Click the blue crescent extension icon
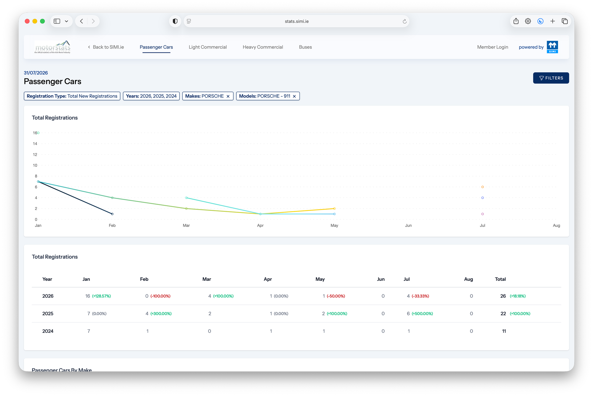Screen dimensions: 593x396 click(540, 21)
